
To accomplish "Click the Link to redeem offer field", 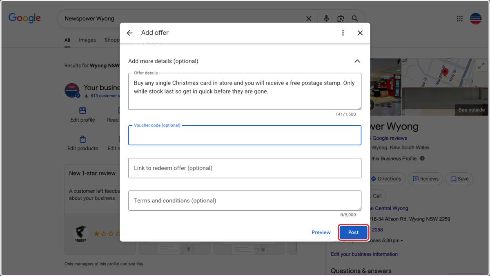I will [x=245, y=168].
